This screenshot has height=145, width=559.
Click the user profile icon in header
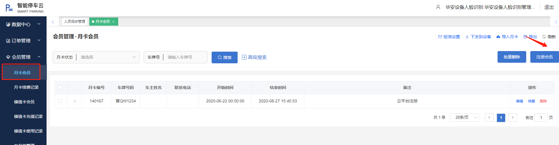coord(438,7)
